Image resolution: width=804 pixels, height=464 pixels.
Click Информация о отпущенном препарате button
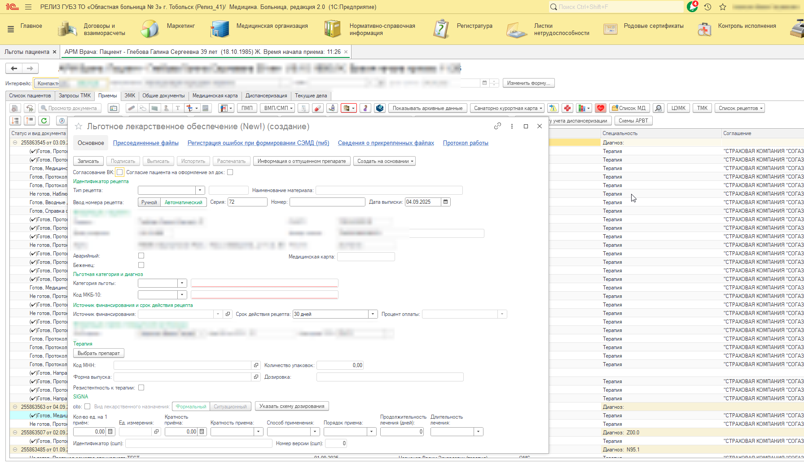coord(302,161)
